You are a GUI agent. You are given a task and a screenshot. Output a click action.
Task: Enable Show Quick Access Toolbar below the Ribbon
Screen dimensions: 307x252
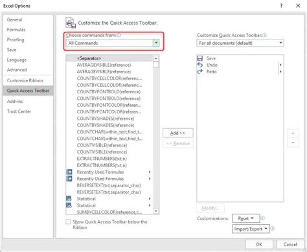click(x=68, y=222)
